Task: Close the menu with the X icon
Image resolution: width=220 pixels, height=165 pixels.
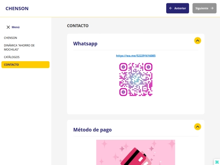Action: [8, 27]
